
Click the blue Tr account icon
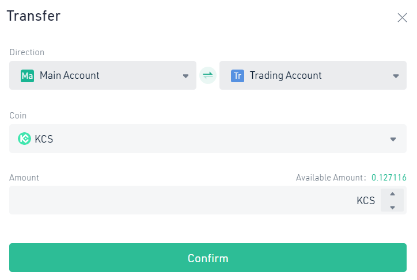click(x=237, y=76)
